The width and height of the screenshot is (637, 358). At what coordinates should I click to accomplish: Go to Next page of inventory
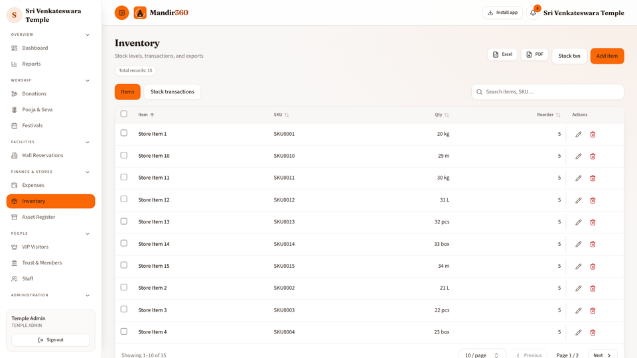602,355
